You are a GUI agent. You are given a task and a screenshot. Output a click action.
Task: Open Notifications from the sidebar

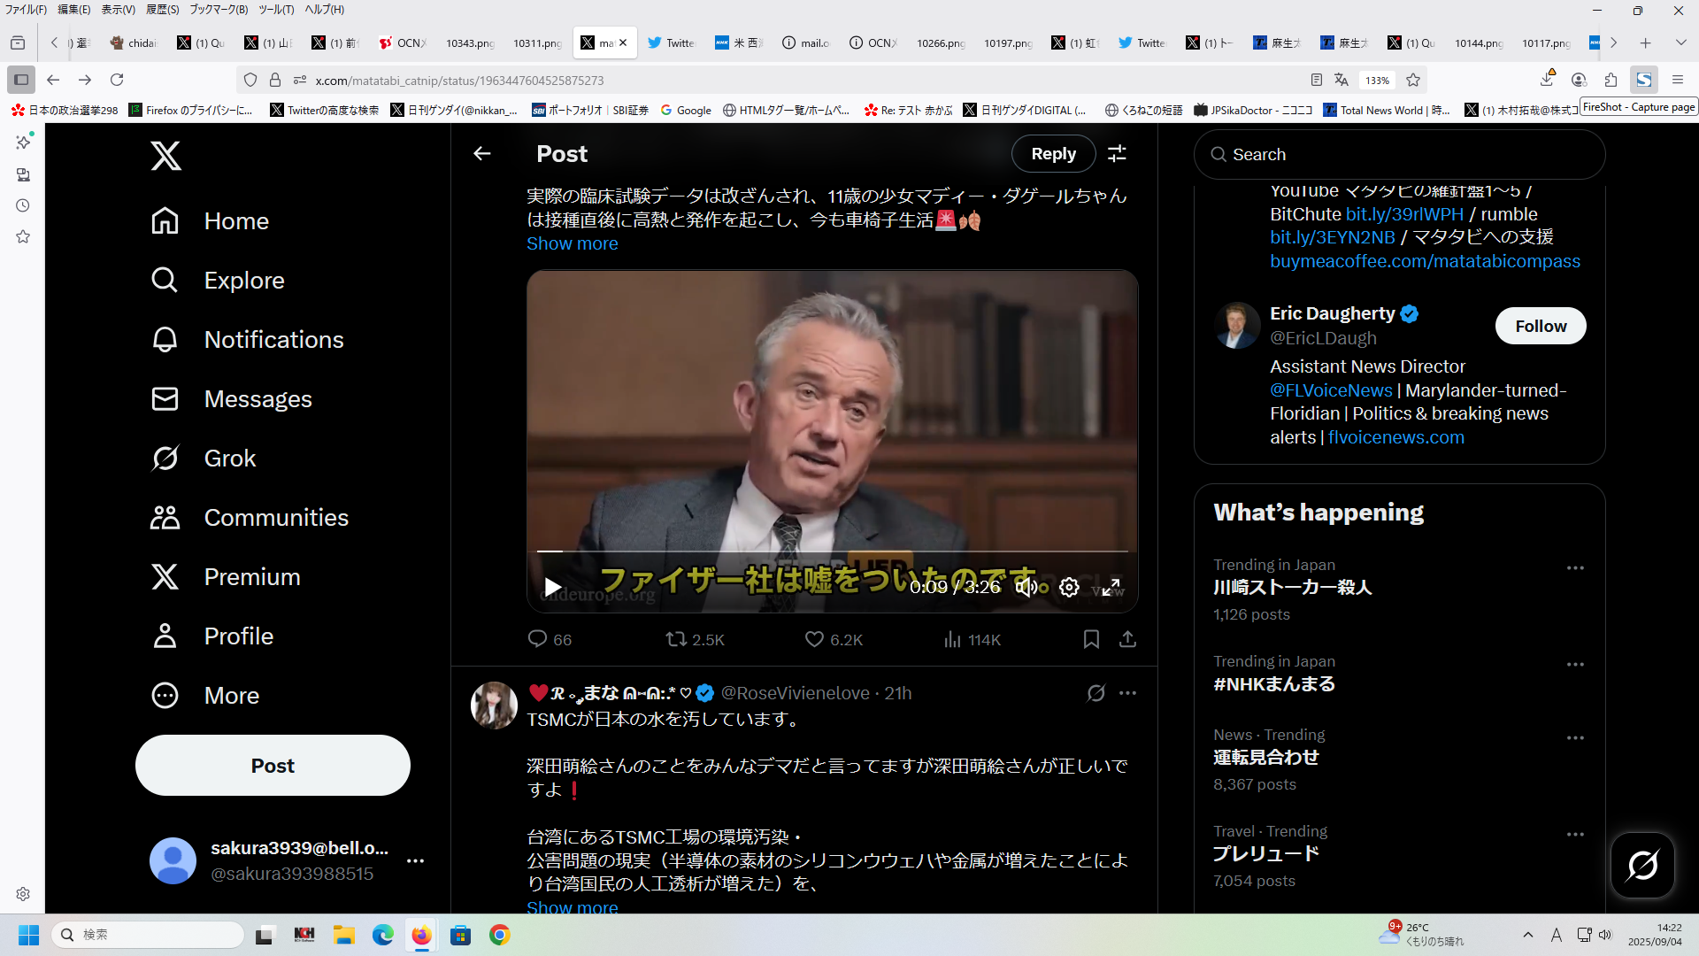pyautogui.click(x=247, y=340)
